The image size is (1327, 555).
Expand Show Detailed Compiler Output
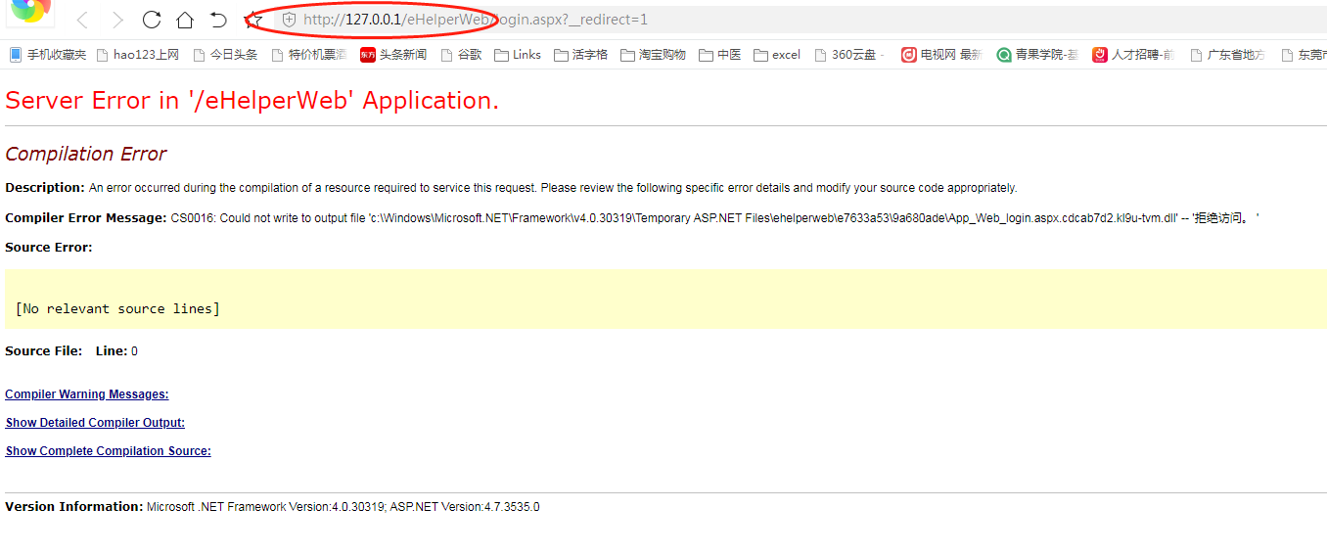point(95,423)
